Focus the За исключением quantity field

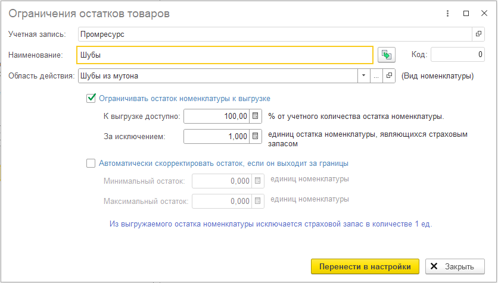[x=216, y=136]
